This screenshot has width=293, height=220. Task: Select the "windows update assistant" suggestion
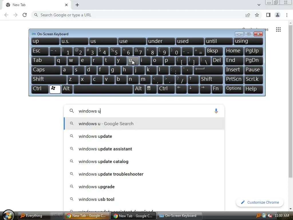coord(144,149)
